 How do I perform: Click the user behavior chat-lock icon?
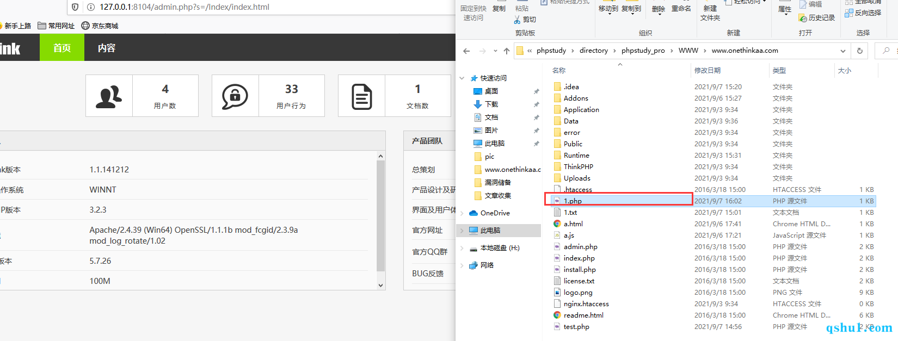235,96
